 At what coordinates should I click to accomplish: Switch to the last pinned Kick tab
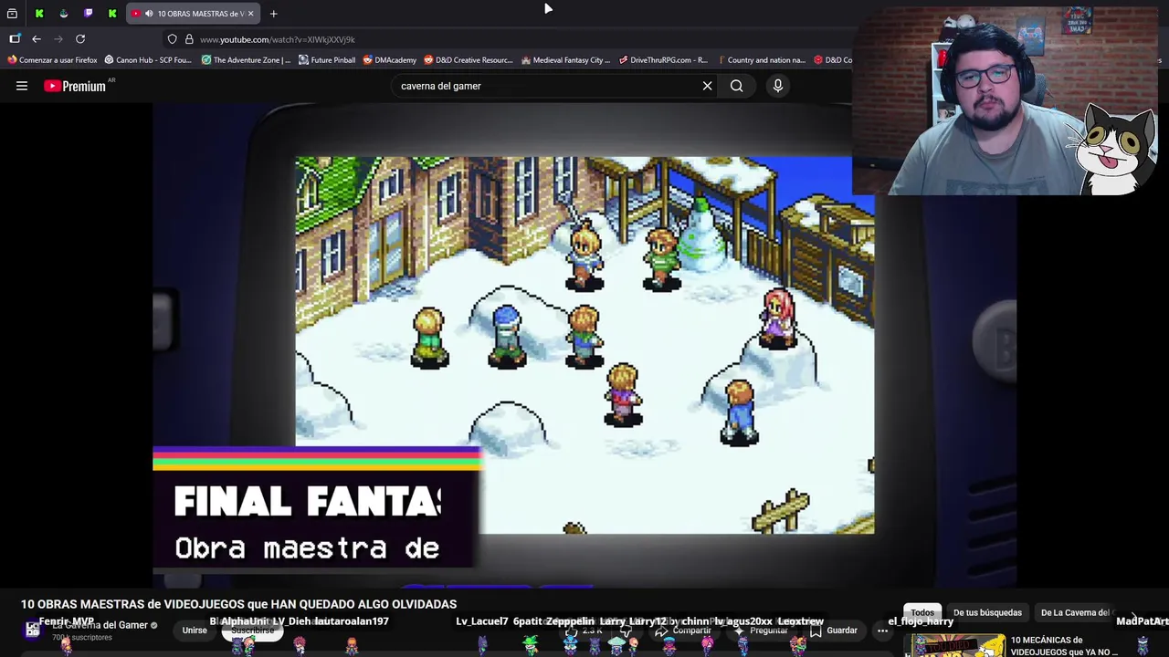click(x=112, y=14)
